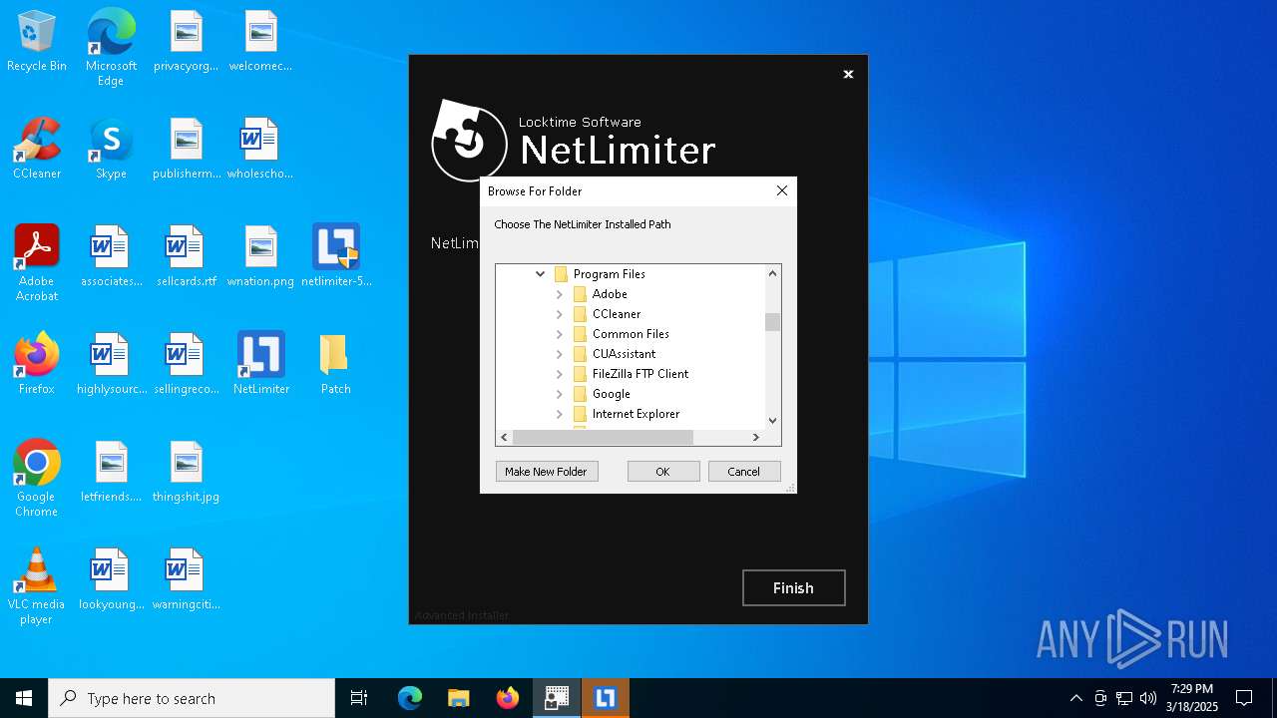Viewport: 1277px width, 718px height.
Task: Click the taskbar search box
Action: click(x=192, y=698)
